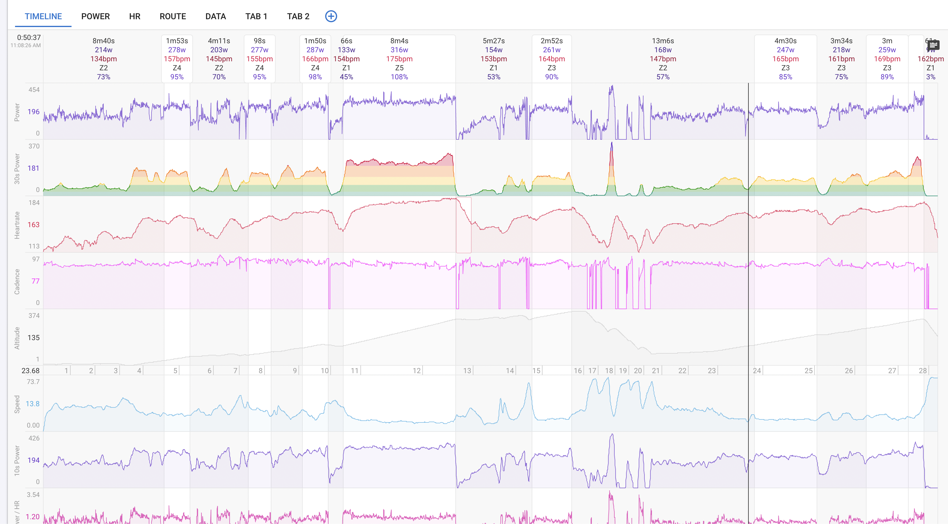Select the 4m30s 247w interval card

tap(785, 59)
